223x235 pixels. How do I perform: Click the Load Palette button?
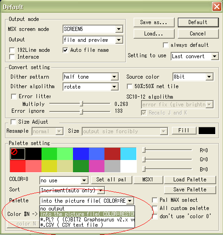(190, 180)
